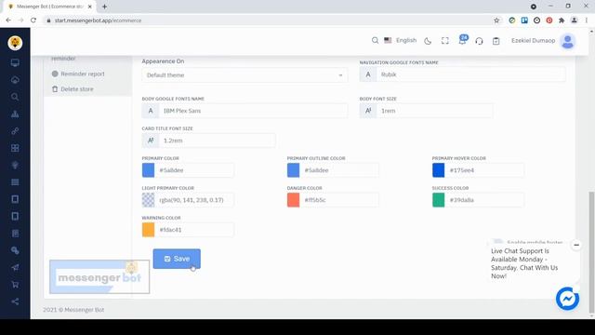Image resolution: width=595 pixels, height=335 pixels.
Task: Click the Warning Color orange swatch
Action: click(149, 230)
